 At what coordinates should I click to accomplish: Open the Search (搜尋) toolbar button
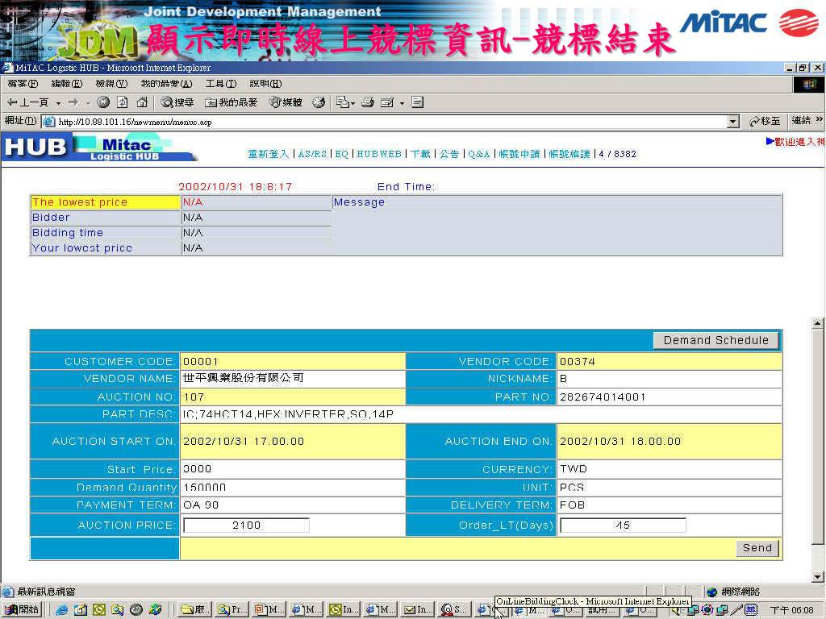pos(177,102)
